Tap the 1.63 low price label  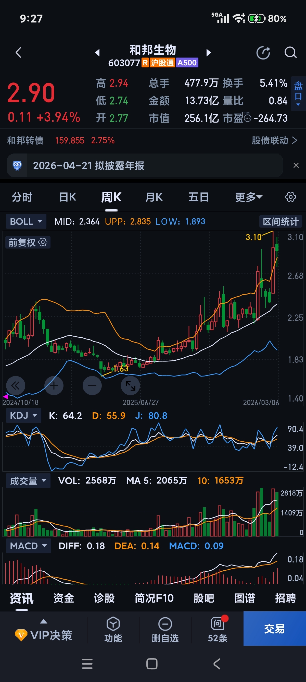pyautogui.click(x=121, y=369)
